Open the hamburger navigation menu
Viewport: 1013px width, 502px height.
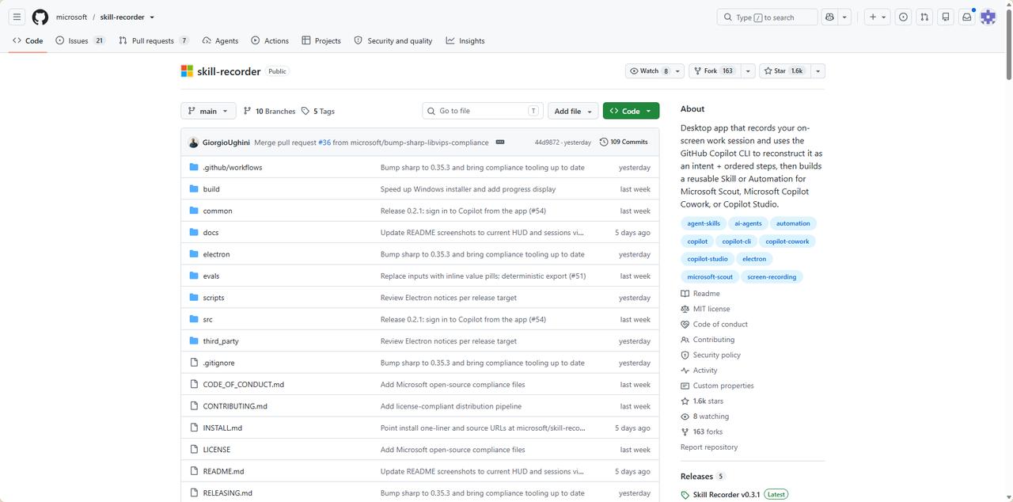17,17
